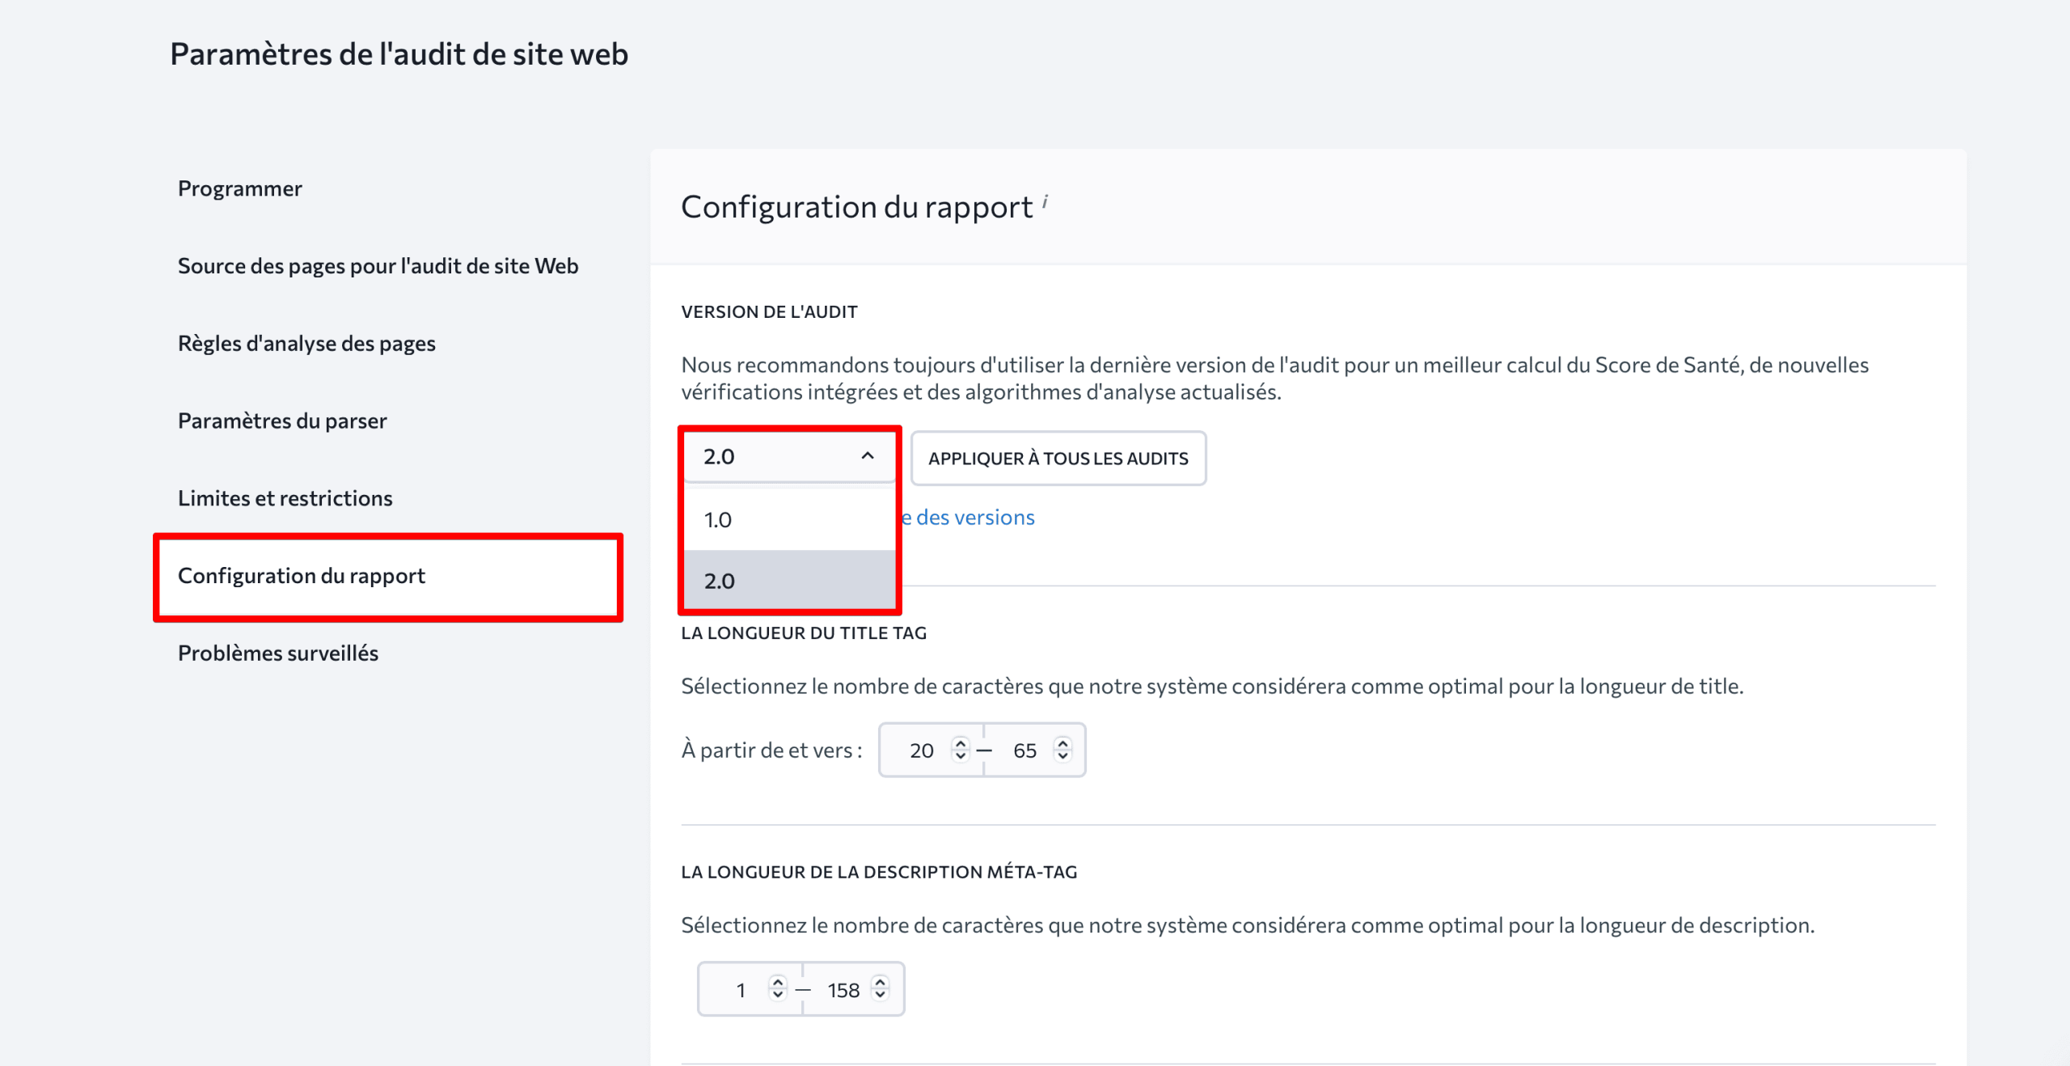The width and height of the screenshot is (2070, 1066).
Task: Increase title tag minimum length of 20
Action: click(960, 742)
